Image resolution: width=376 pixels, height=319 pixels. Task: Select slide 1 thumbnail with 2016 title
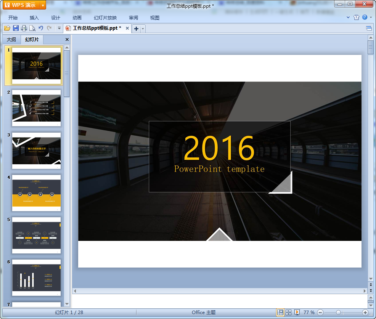[36, 66]
